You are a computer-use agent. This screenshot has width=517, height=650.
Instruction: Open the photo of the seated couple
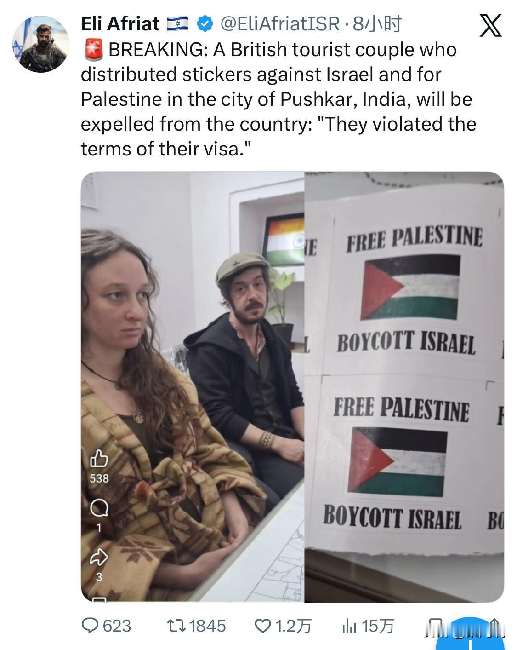point(193,386)
